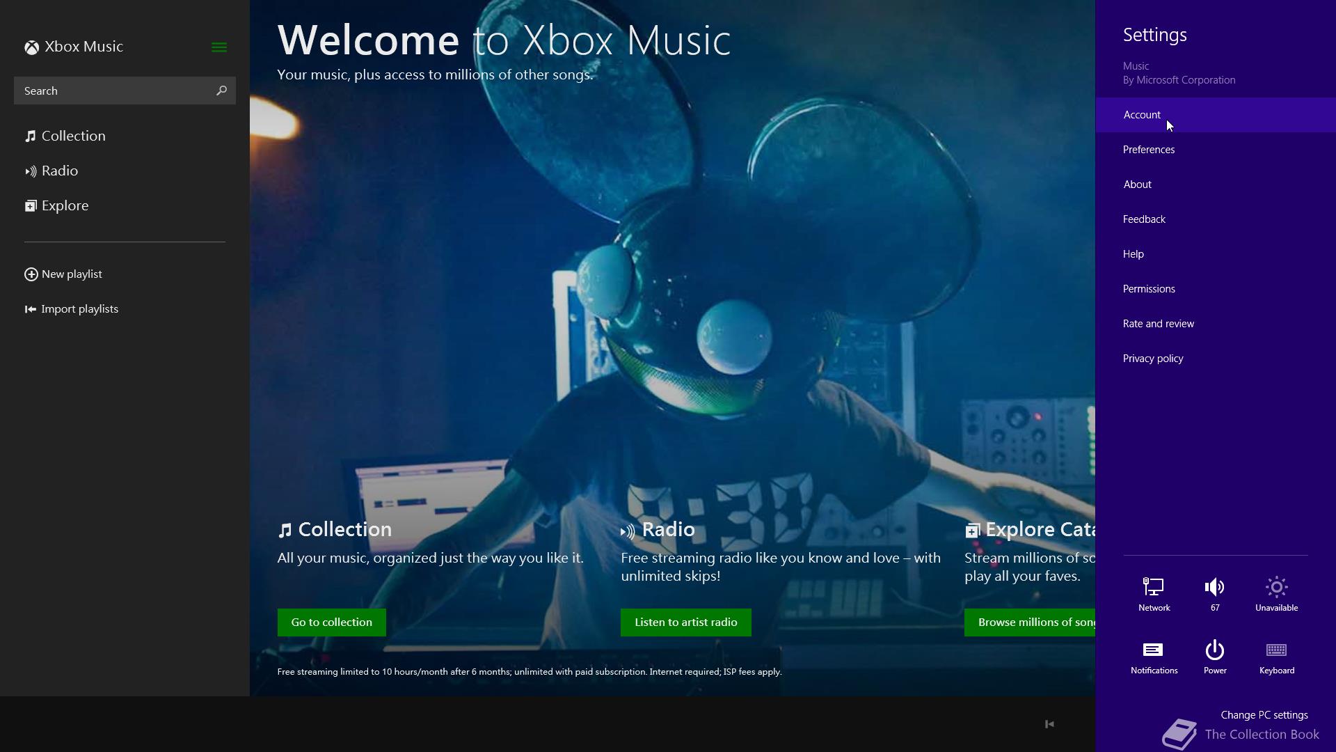Image resolution: width=1336 pixels, height=752 pixels.
Task: Click the Radio heading on welcome page
Action: tap(658, 530)
